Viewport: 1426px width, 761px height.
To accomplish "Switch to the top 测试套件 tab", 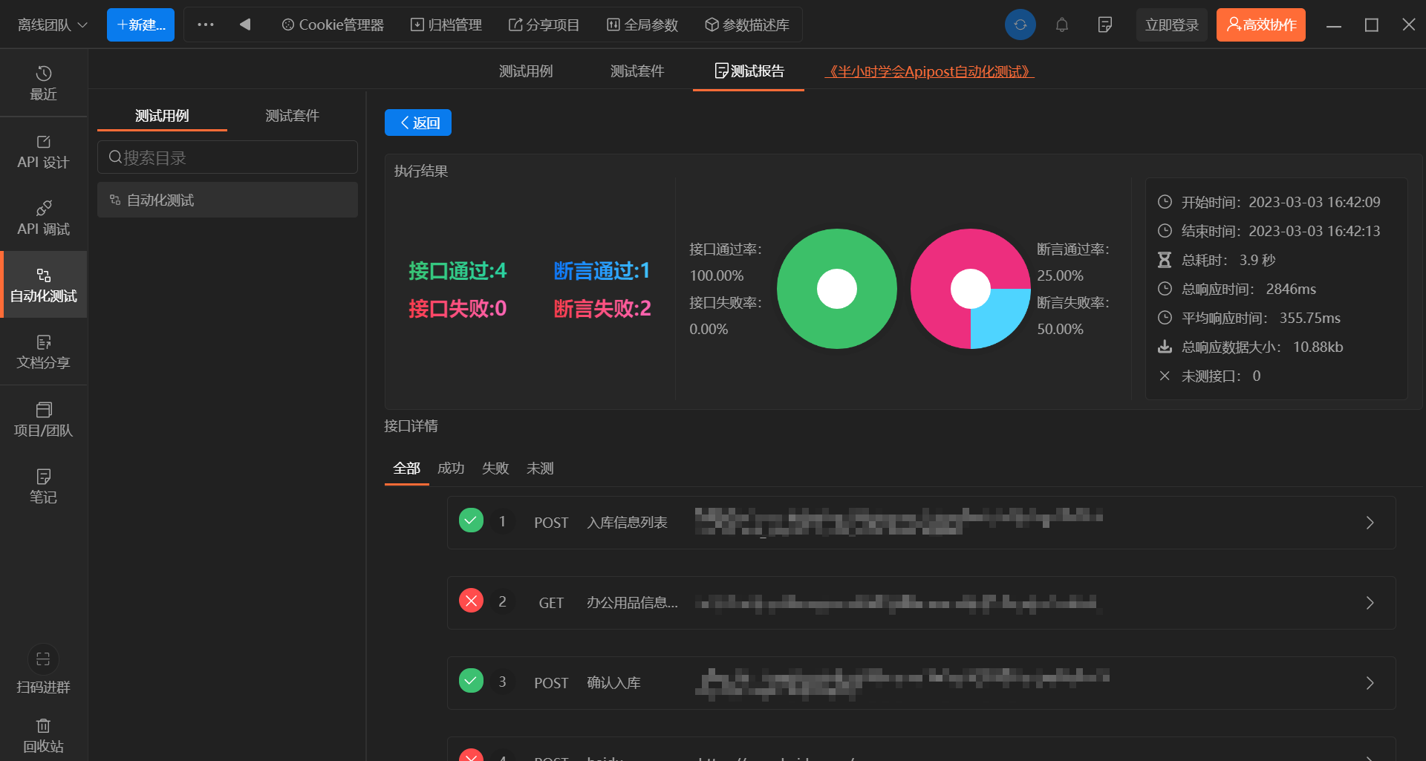I will 637,71.
